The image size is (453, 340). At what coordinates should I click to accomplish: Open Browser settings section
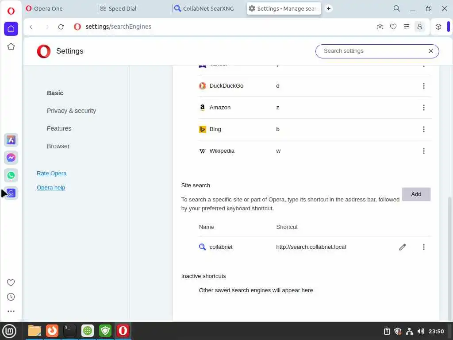click(58, 146)
